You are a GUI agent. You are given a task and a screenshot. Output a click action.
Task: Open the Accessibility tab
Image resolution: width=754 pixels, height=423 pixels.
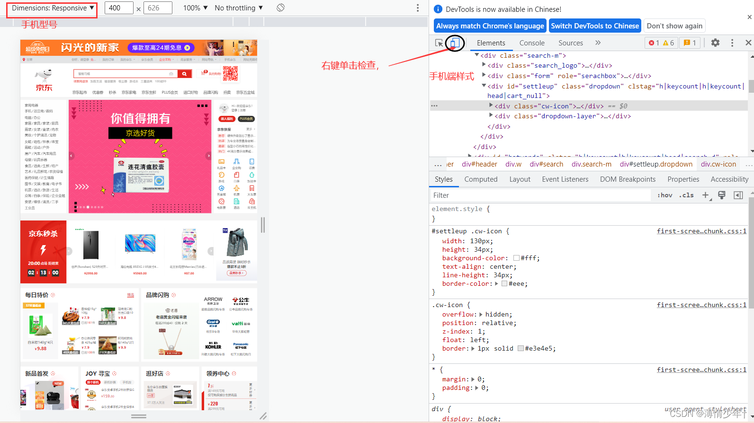[729, 179]
